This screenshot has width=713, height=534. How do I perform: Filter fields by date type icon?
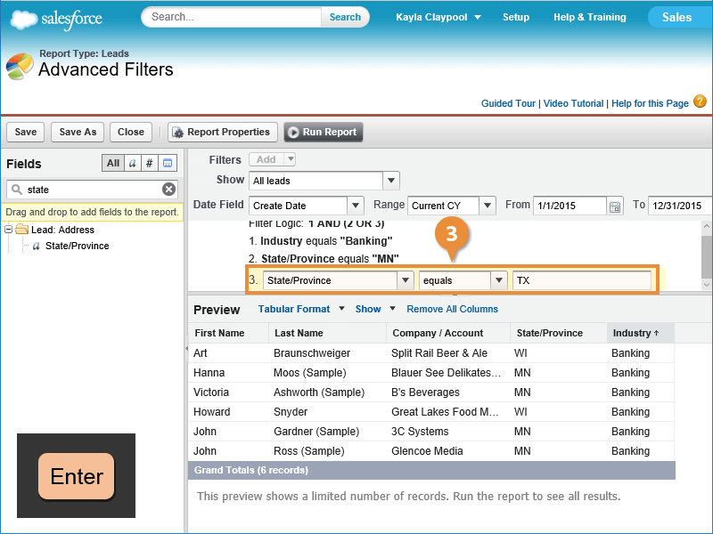tap(168, 163)
